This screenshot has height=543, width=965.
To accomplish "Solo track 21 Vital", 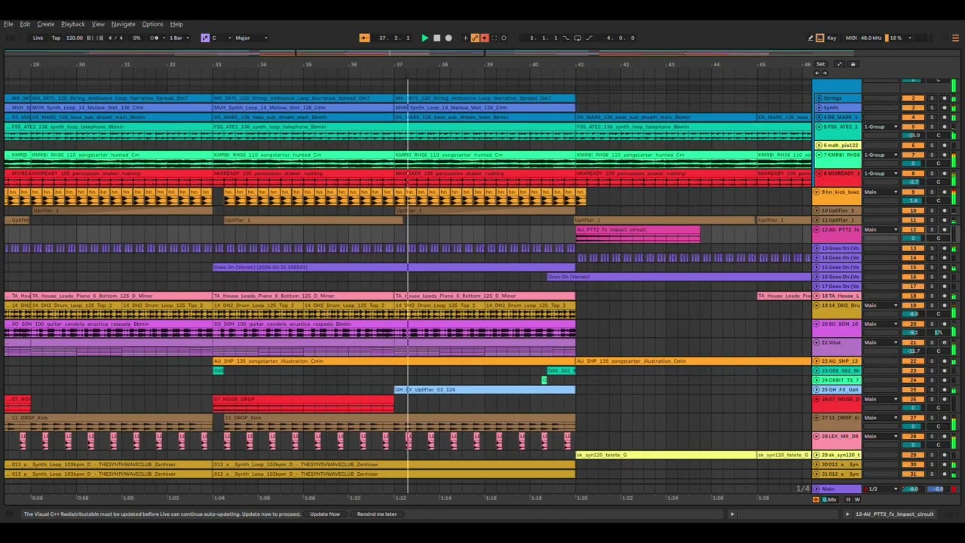I will [x=932, y=342].
